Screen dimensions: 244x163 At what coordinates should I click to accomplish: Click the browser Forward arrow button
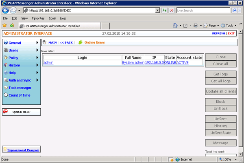click(x=13, y=11)
